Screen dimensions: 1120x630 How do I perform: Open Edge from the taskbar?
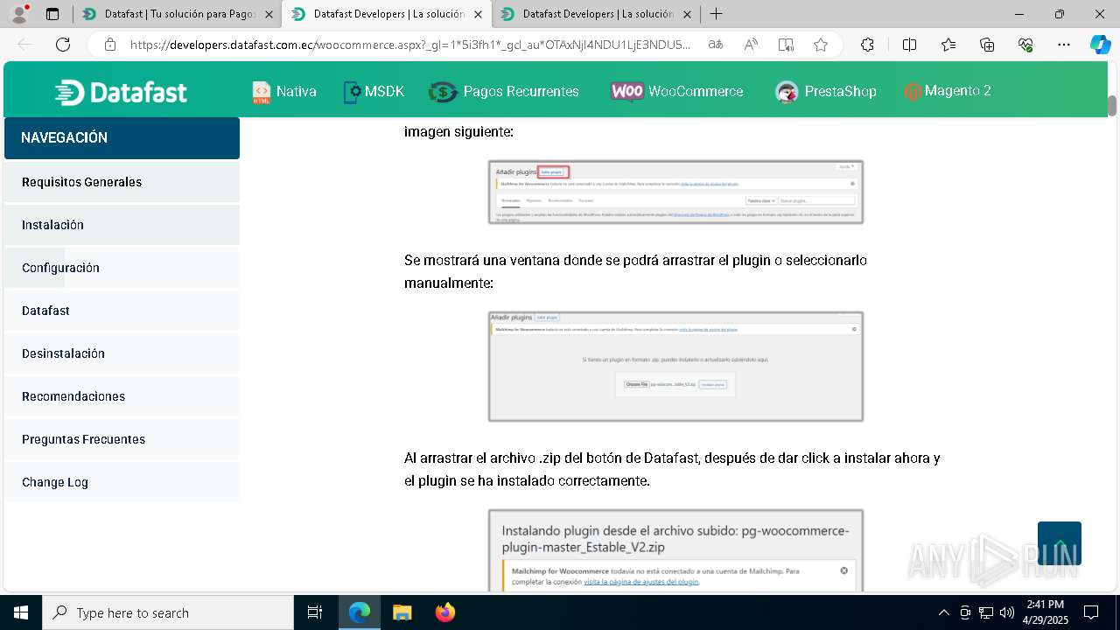pos(360,612)
